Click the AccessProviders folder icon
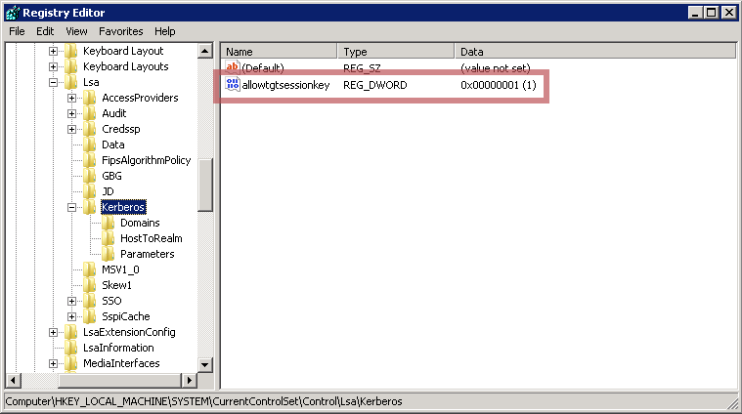 (89, 98)
